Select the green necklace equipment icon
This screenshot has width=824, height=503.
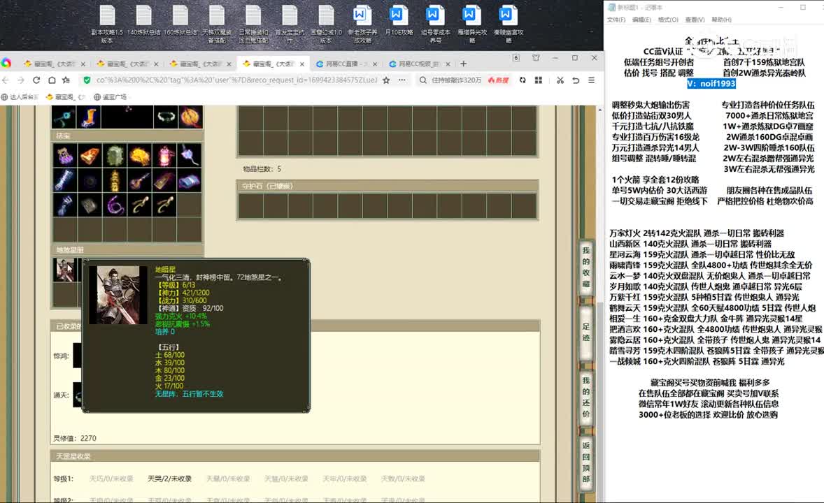coord(166,117)
